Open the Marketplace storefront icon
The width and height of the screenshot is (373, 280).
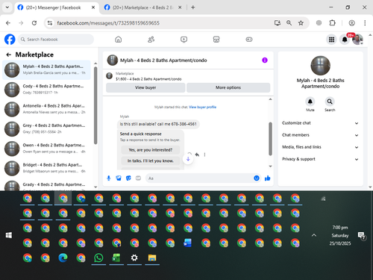point(216,40)
